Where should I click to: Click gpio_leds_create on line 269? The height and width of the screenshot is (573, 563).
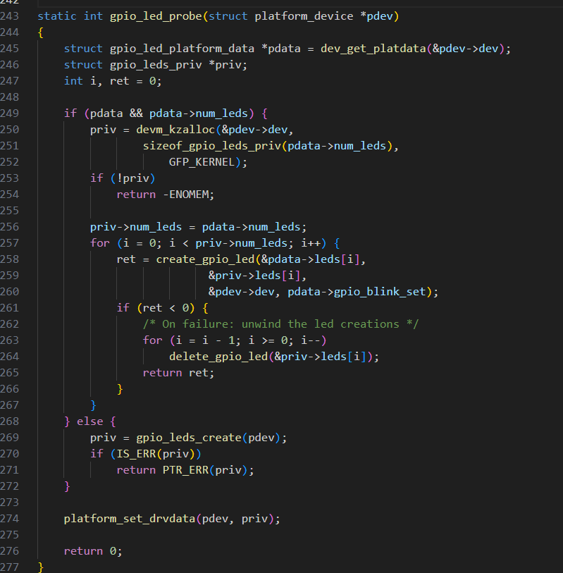(189, 438)
